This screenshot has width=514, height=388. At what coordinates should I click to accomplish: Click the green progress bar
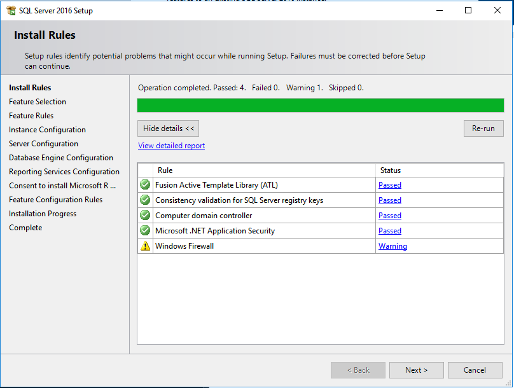point(321,105)
